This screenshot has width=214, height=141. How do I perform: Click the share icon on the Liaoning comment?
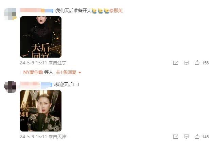[176, 63]
